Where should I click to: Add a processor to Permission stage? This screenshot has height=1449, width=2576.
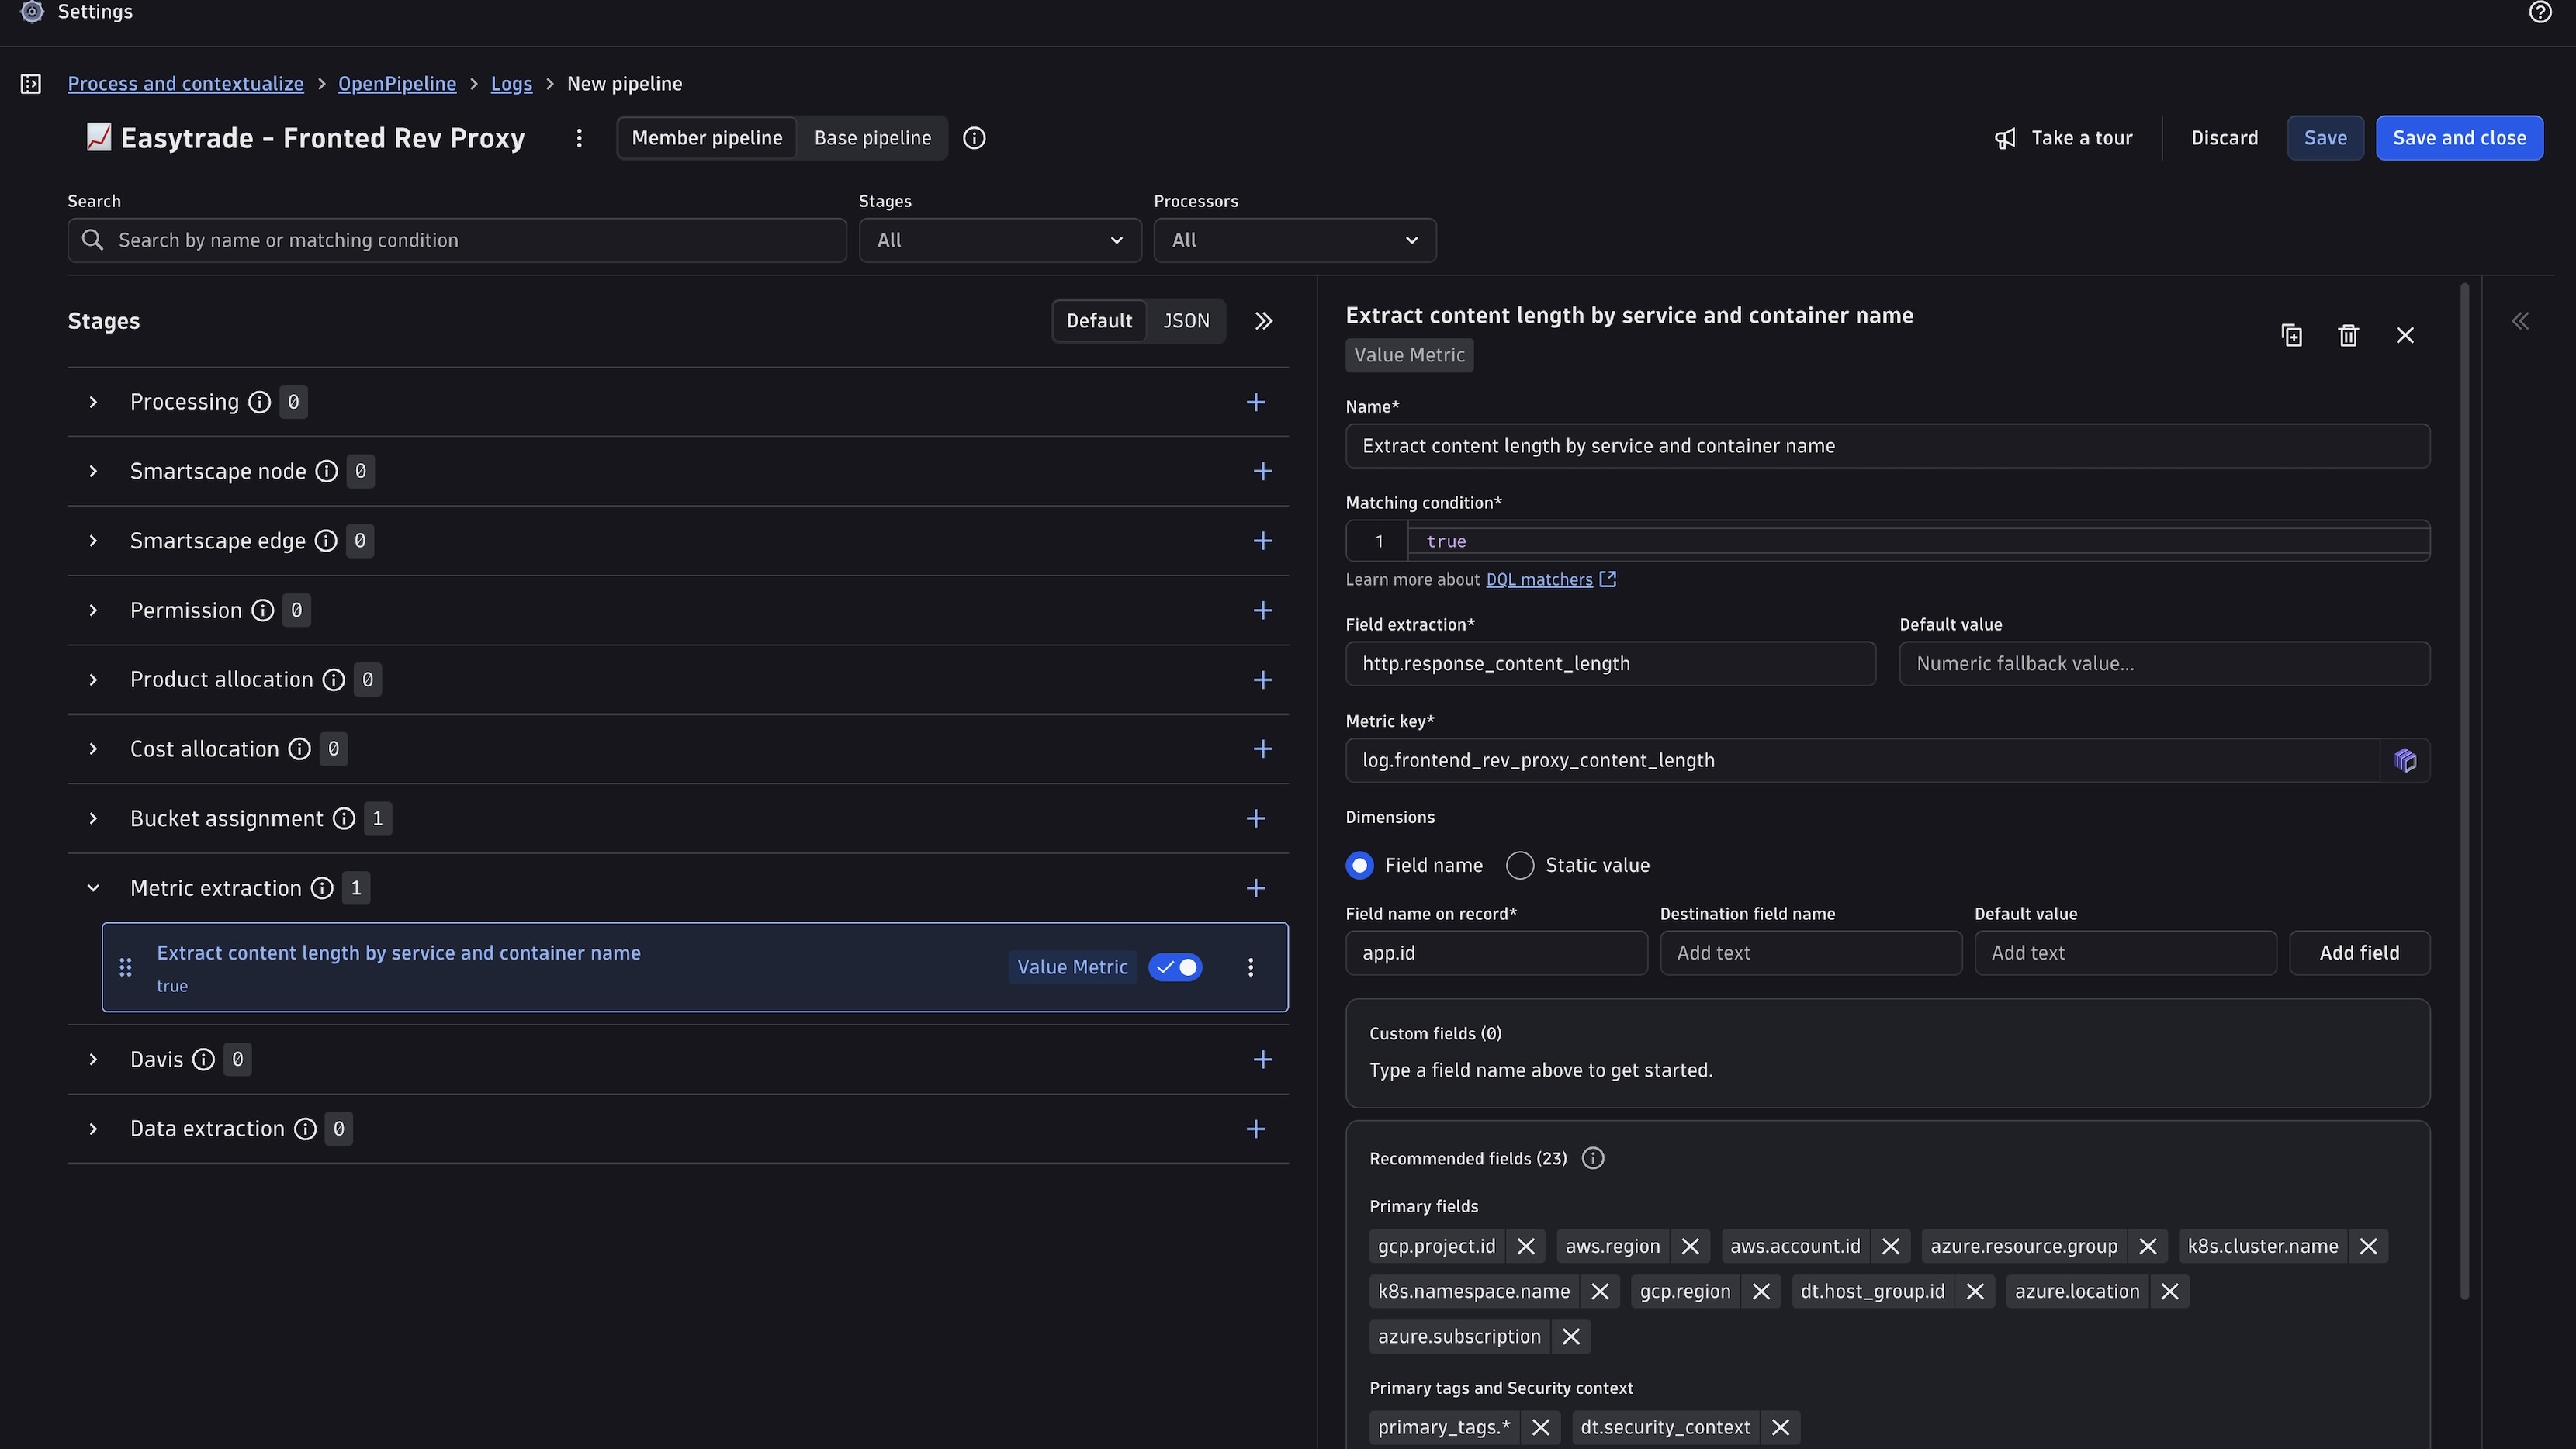1263,610
